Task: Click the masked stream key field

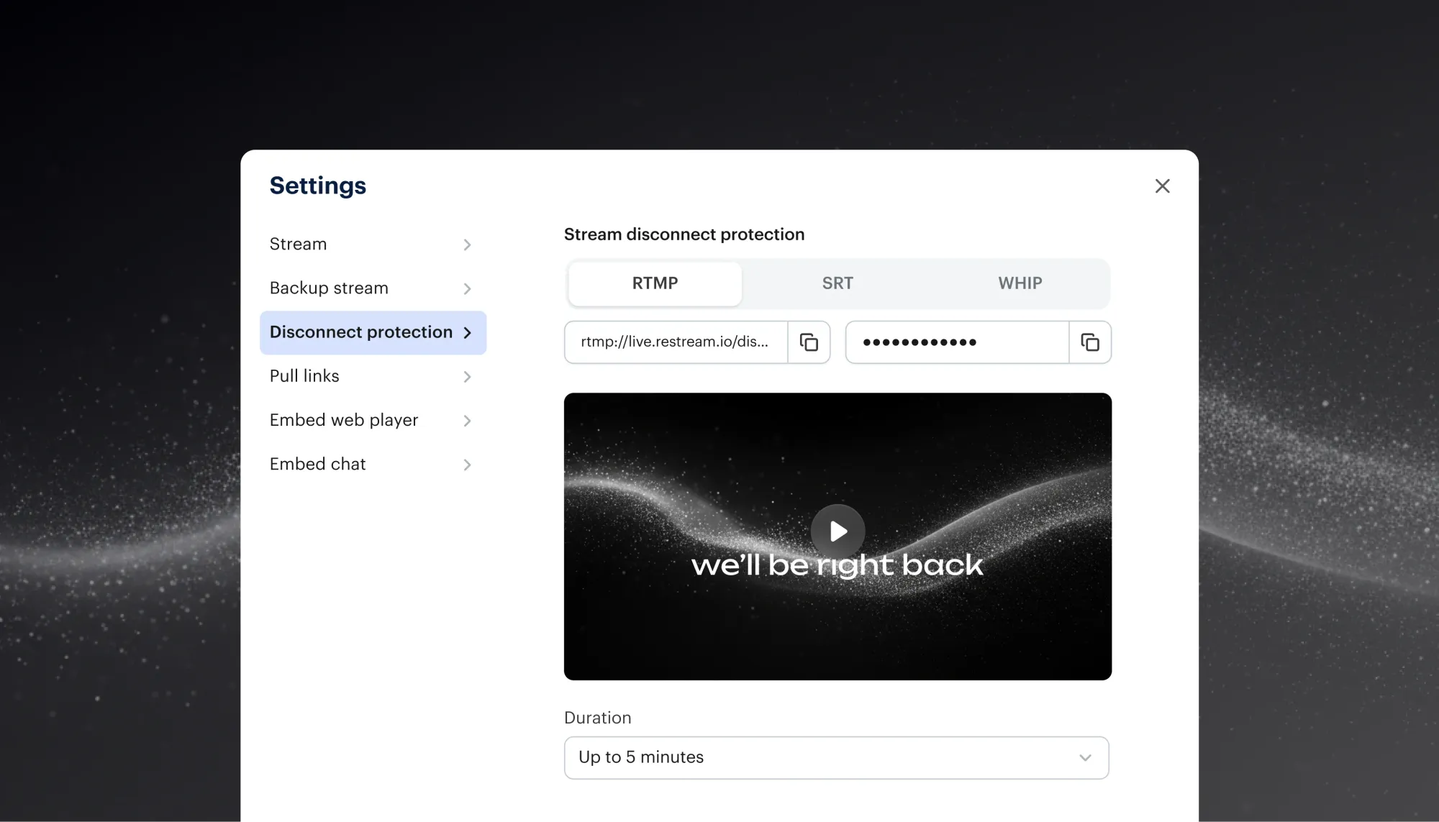Action: tap(955, 342)
